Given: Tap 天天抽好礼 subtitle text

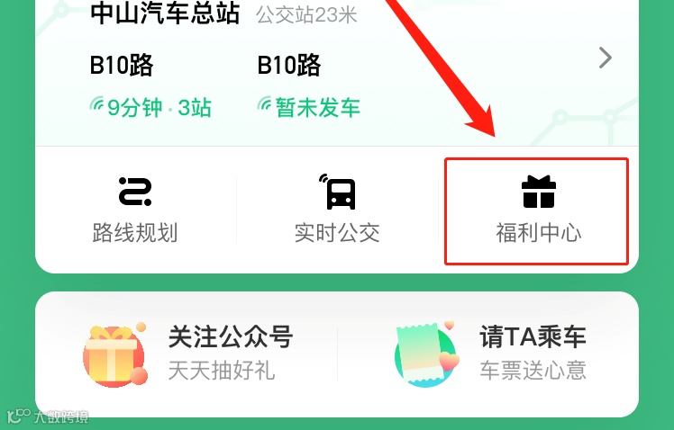Looking at the screenshot, I should pos(222,371).
